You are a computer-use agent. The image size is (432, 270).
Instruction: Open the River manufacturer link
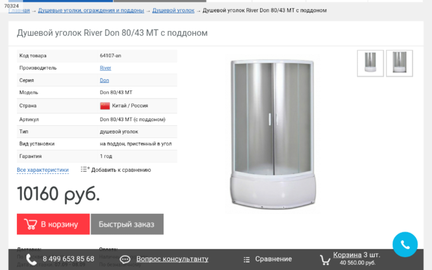105,68
